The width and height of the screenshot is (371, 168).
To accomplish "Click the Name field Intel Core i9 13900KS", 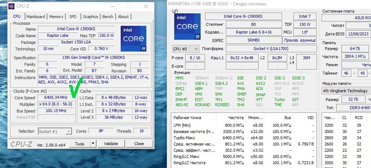I will (76, 29).
